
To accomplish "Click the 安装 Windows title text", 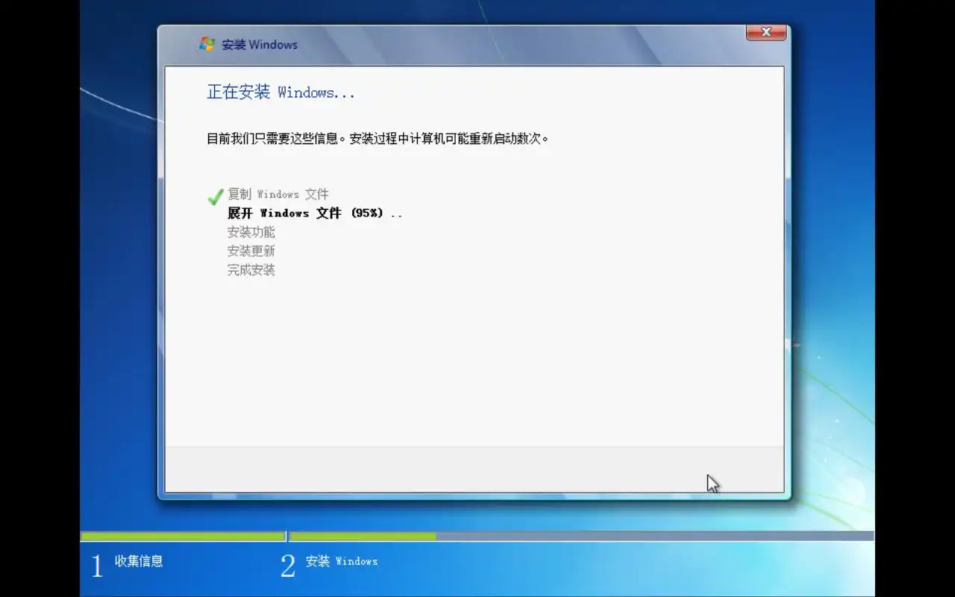I will (x=260, y=45).
